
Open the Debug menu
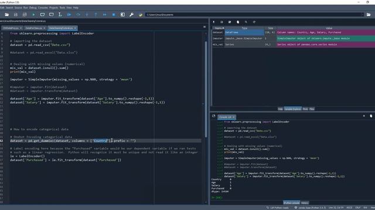(33, 8)
